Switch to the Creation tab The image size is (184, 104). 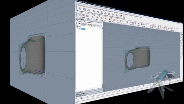[x=93, y=8]
